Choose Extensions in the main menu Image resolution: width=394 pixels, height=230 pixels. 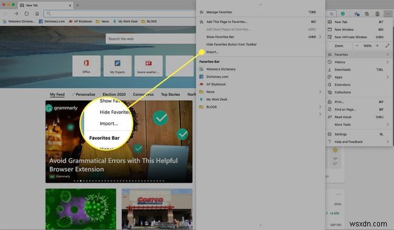point(359,84)
